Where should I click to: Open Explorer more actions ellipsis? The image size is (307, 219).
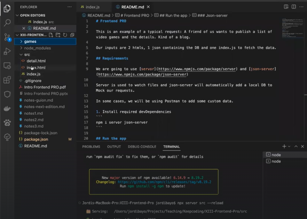click(70, 7)
